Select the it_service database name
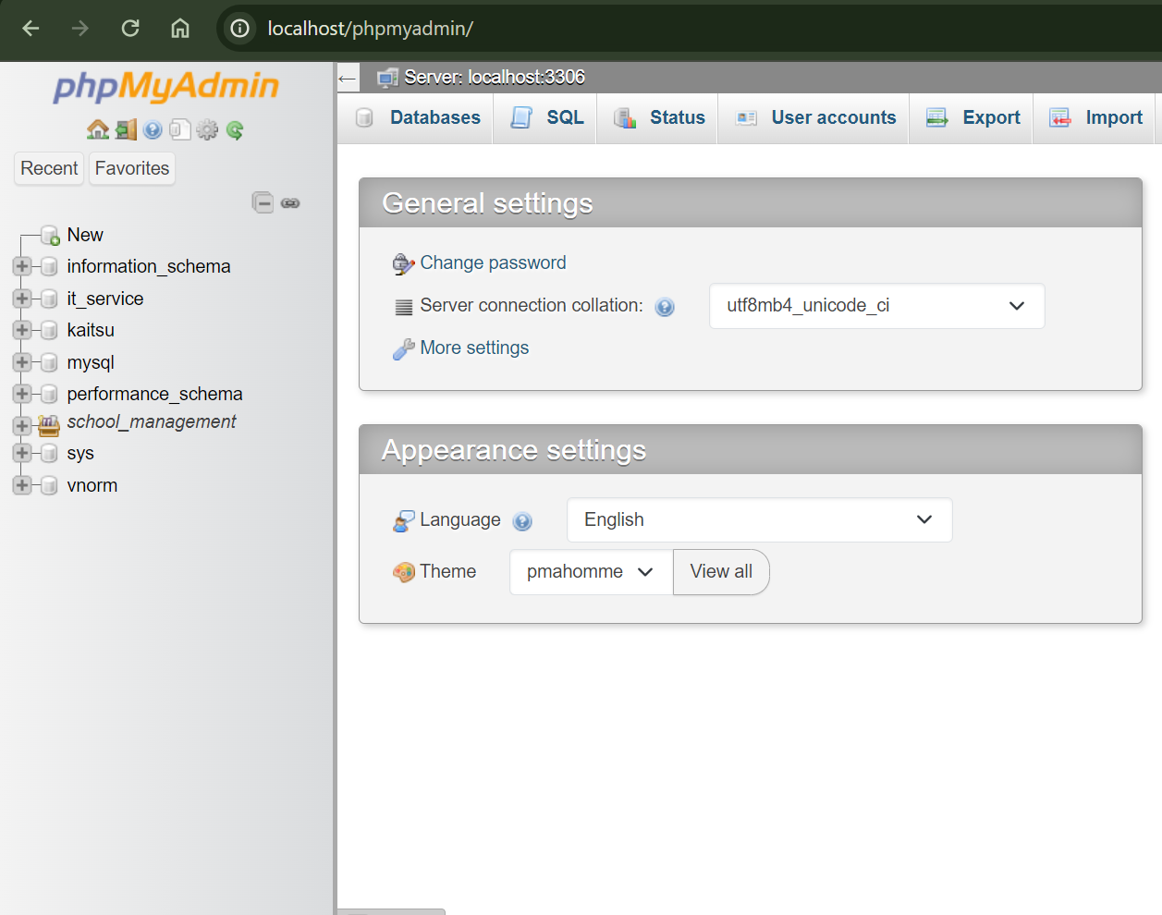Image resolution: width=1162 pixels, height=915 pixels. point(105,299)
